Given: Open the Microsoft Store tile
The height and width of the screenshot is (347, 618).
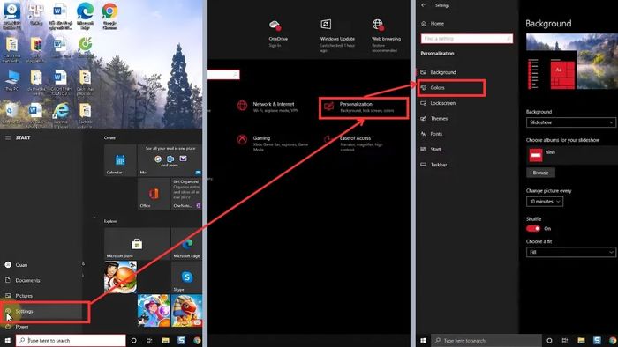Looking at the screenshot, I should click(x=137, y=244).
